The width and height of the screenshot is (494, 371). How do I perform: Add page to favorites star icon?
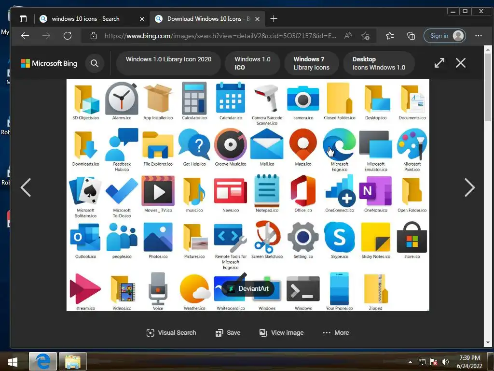pos(366,36)
